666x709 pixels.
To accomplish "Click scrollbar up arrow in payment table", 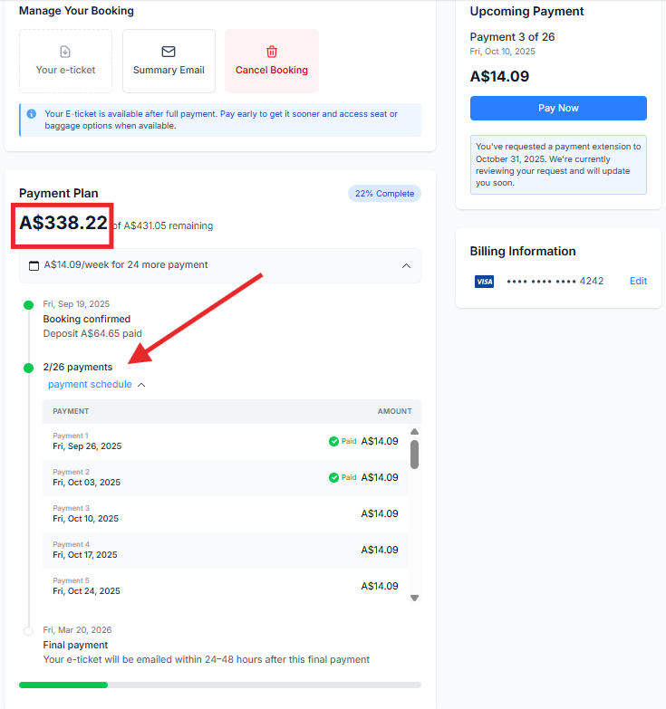I will [x=414, y=431].
